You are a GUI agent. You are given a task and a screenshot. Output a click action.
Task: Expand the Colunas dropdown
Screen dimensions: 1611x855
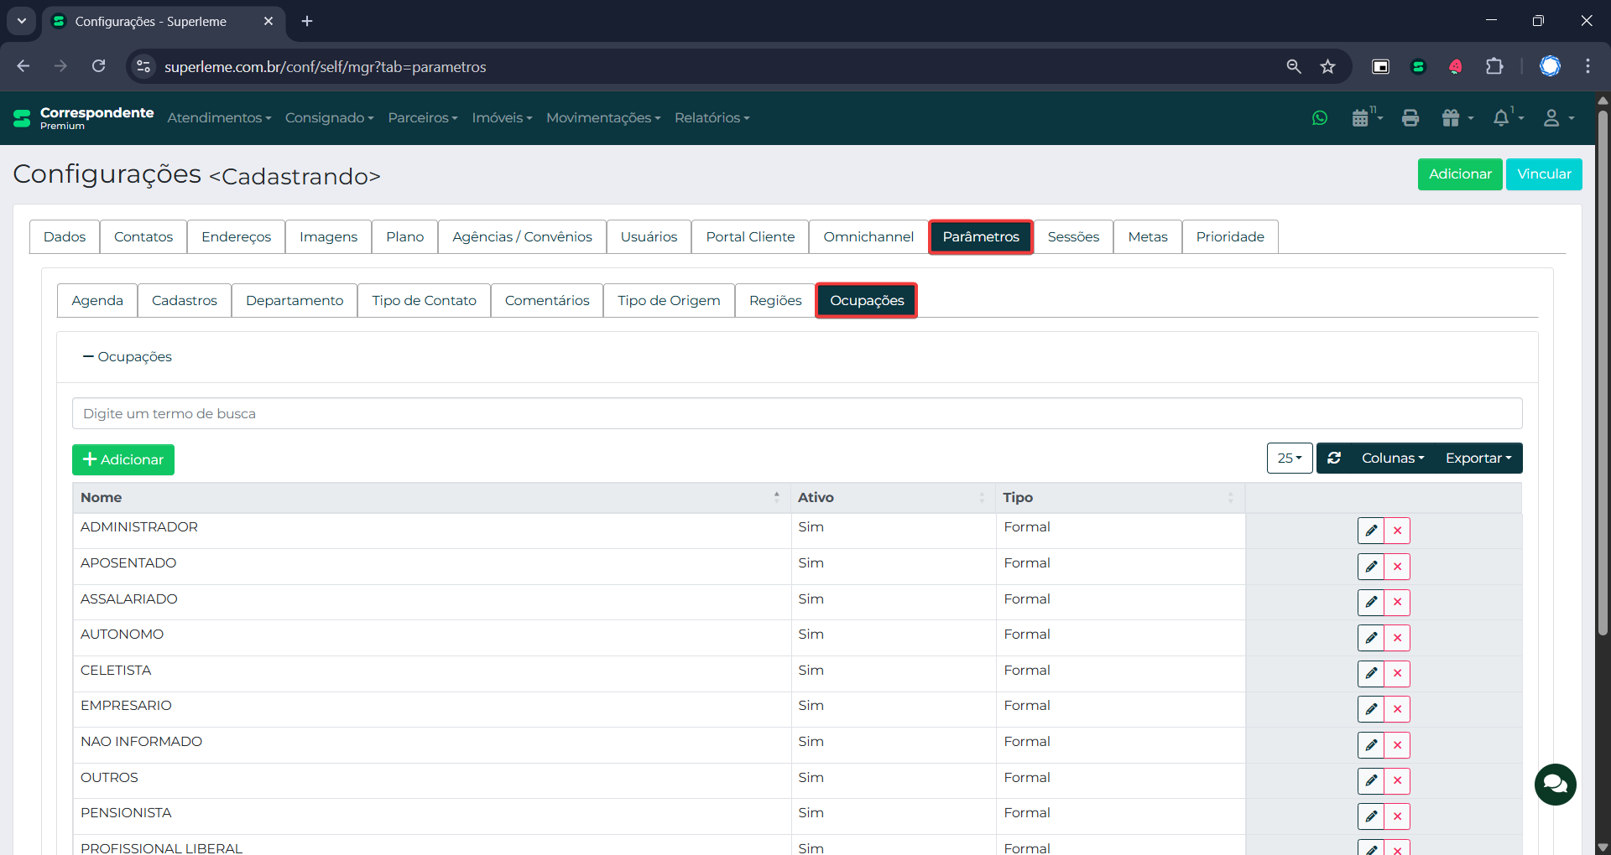1392,459
